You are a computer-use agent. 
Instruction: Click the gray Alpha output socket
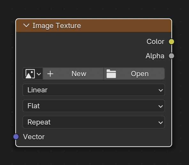click(x=171, y=56)
